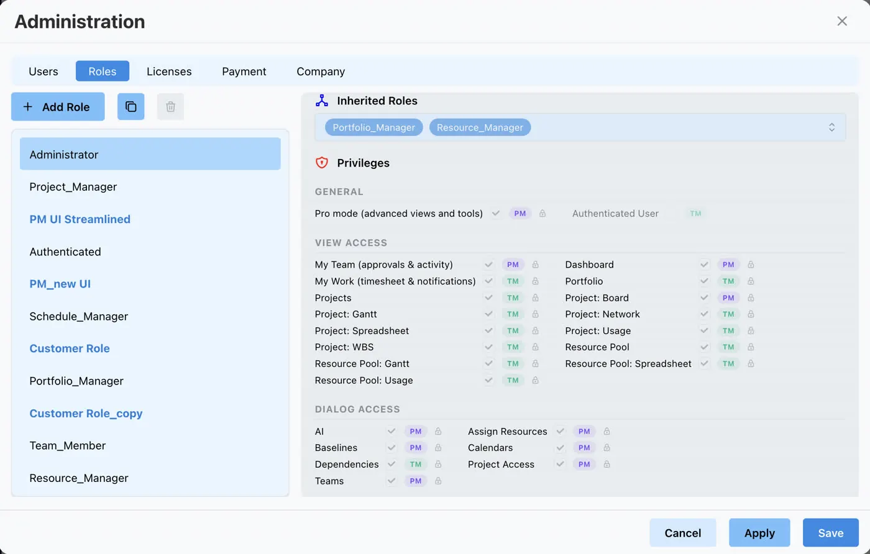This screenshot has width=870, height=554.
Task: Select the PM UI Streamlined role
Action: point(150,219)
